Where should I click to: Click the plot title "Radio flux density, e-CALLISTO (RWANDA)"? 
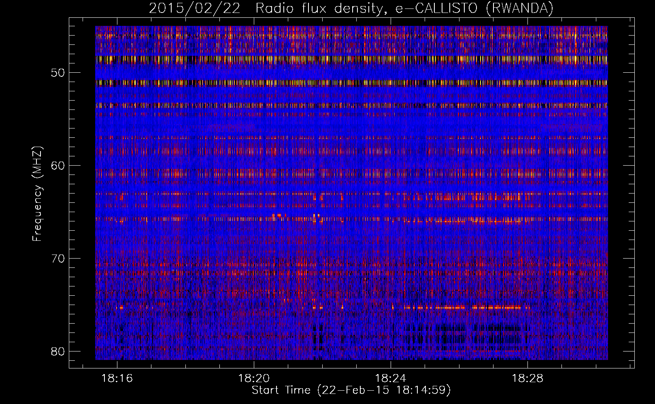coord(404,8)
